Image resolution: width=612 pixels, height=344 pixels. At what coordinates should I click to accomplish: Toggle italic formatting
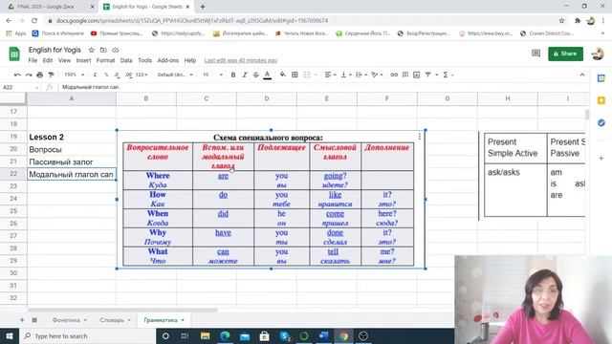click(x=245, y=75)
